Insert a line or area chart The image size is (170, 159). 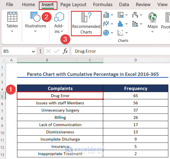106,24
